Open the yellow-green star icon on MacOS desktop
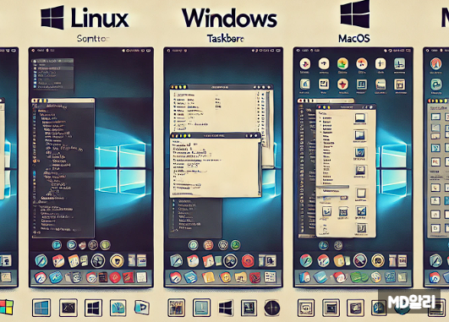 coord(342,64)
